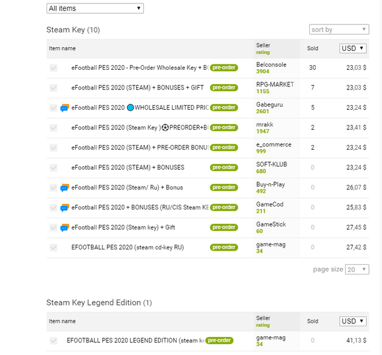The image size is (382, 355).
Task: Click pre-order badge on SOFT-KLUB listing
Action: [x=224, y=168]
